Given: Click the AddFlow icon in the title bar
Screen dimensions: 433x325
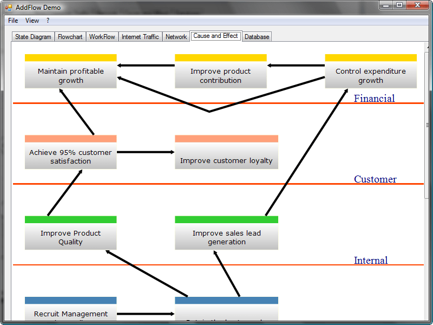Looking at the screenshot, I should [x=8, y=7].
